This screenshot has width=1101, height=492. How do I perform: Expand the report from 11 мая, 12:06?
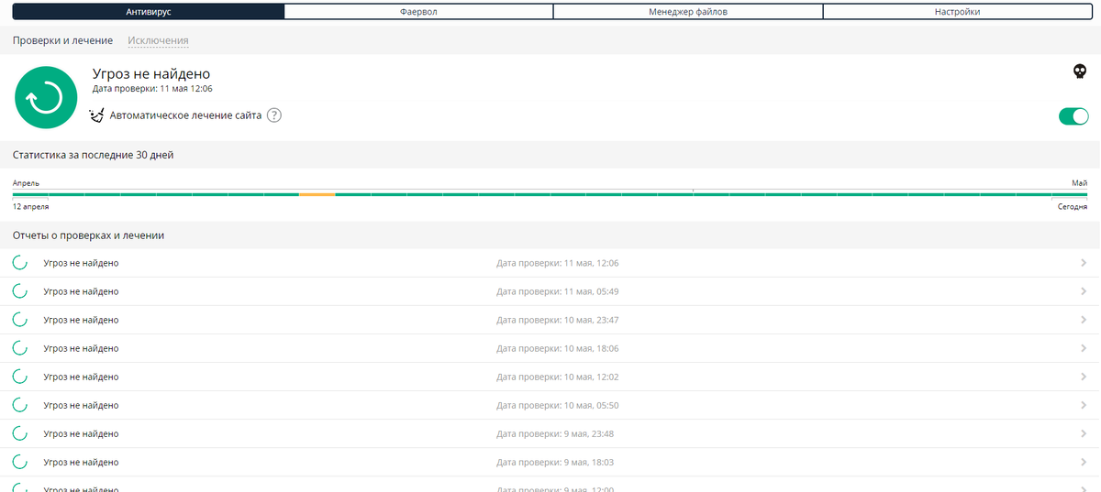coord(1084,263)
